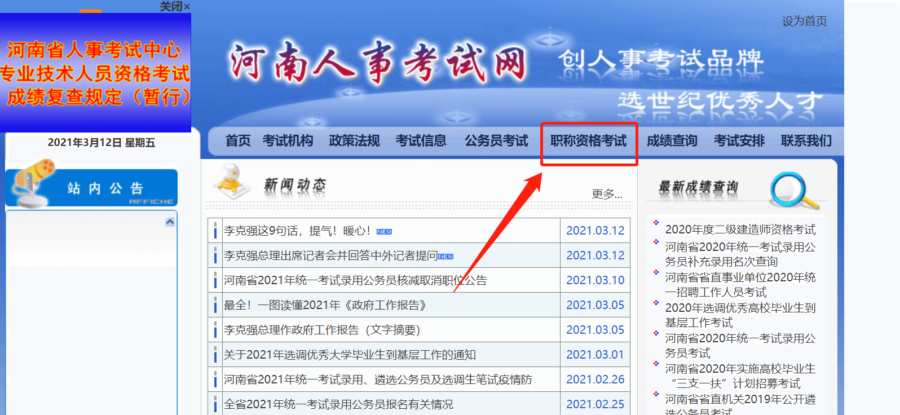Open 河南省2020年统一考试录用公务员考试 score link
This screenshot has height=415, width=900.
click(740, 346)
